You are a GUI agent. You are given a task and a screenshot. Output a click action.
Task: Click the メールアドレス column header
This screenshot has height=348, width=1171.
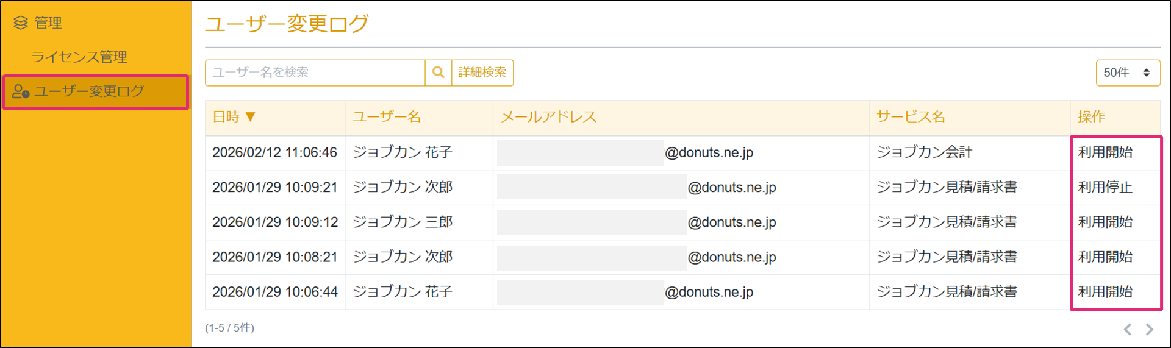coord(548,116)
